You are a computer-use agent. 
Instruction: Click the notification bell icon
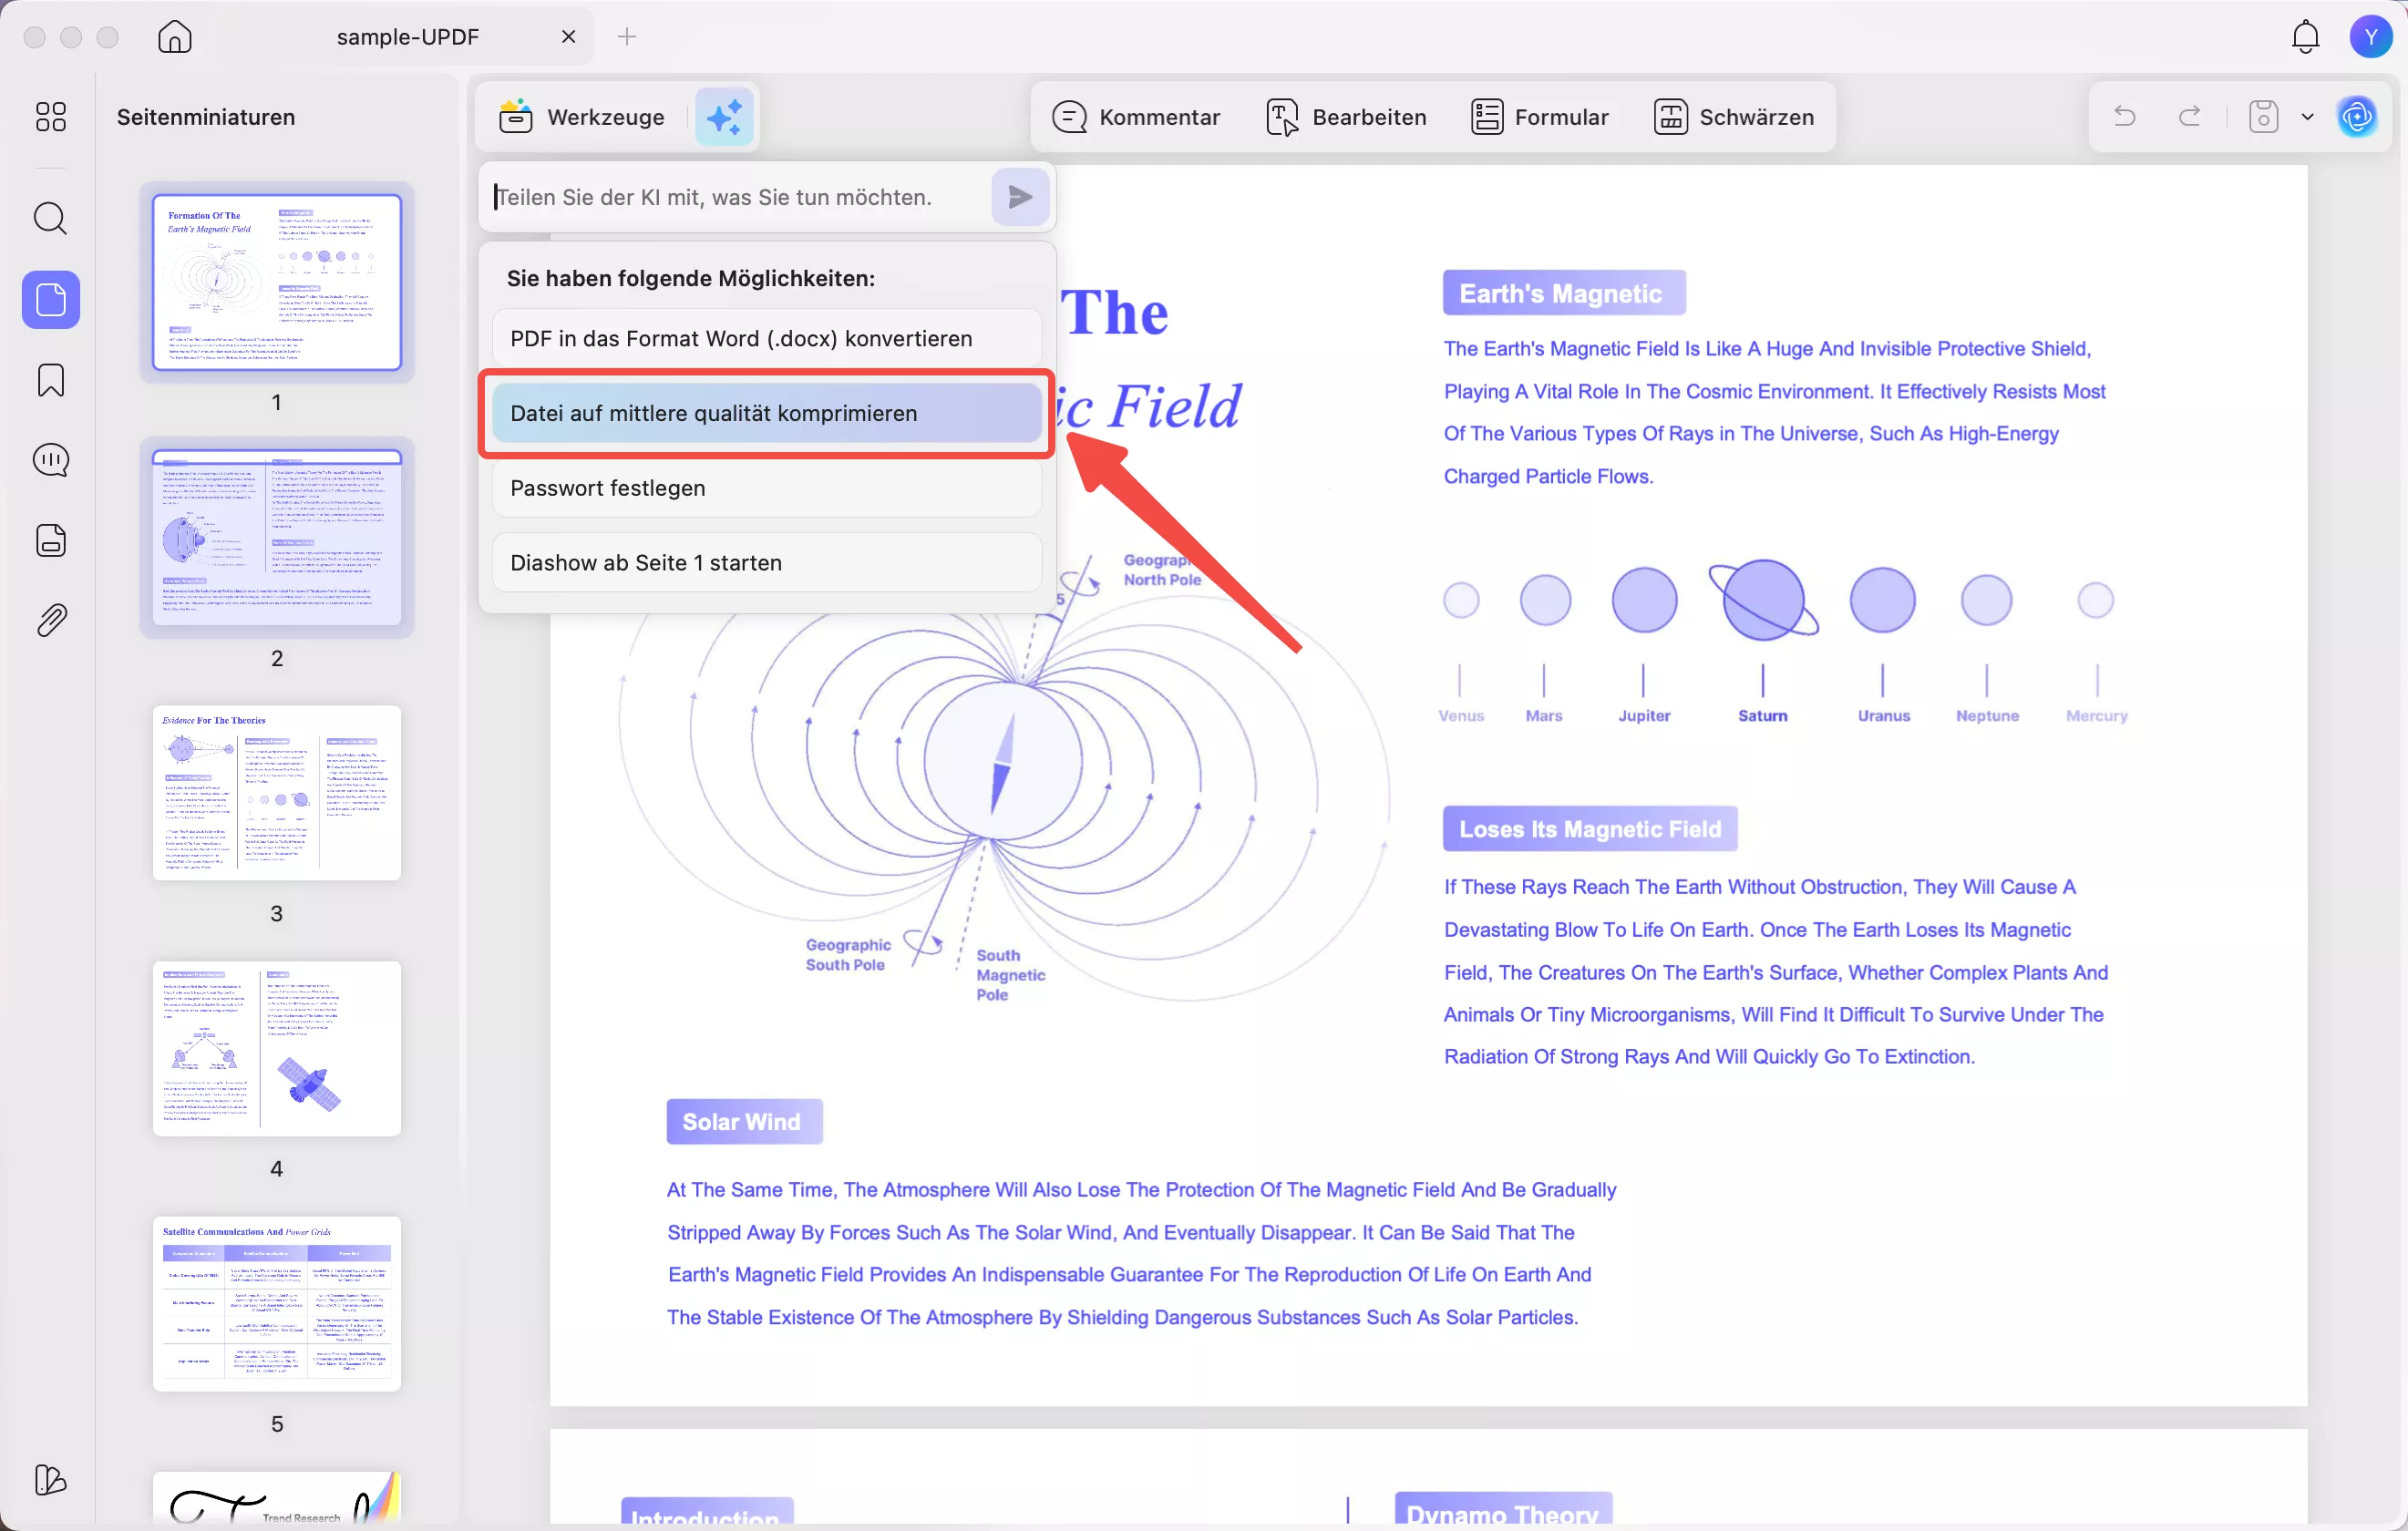[2305, 37]
